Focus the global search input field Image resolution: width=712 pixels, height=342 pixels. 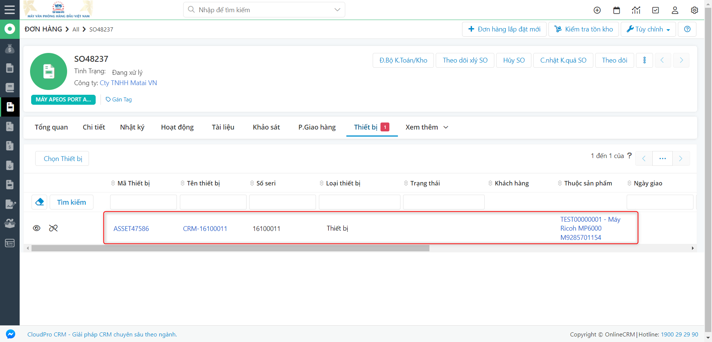(x=264, y=10)
